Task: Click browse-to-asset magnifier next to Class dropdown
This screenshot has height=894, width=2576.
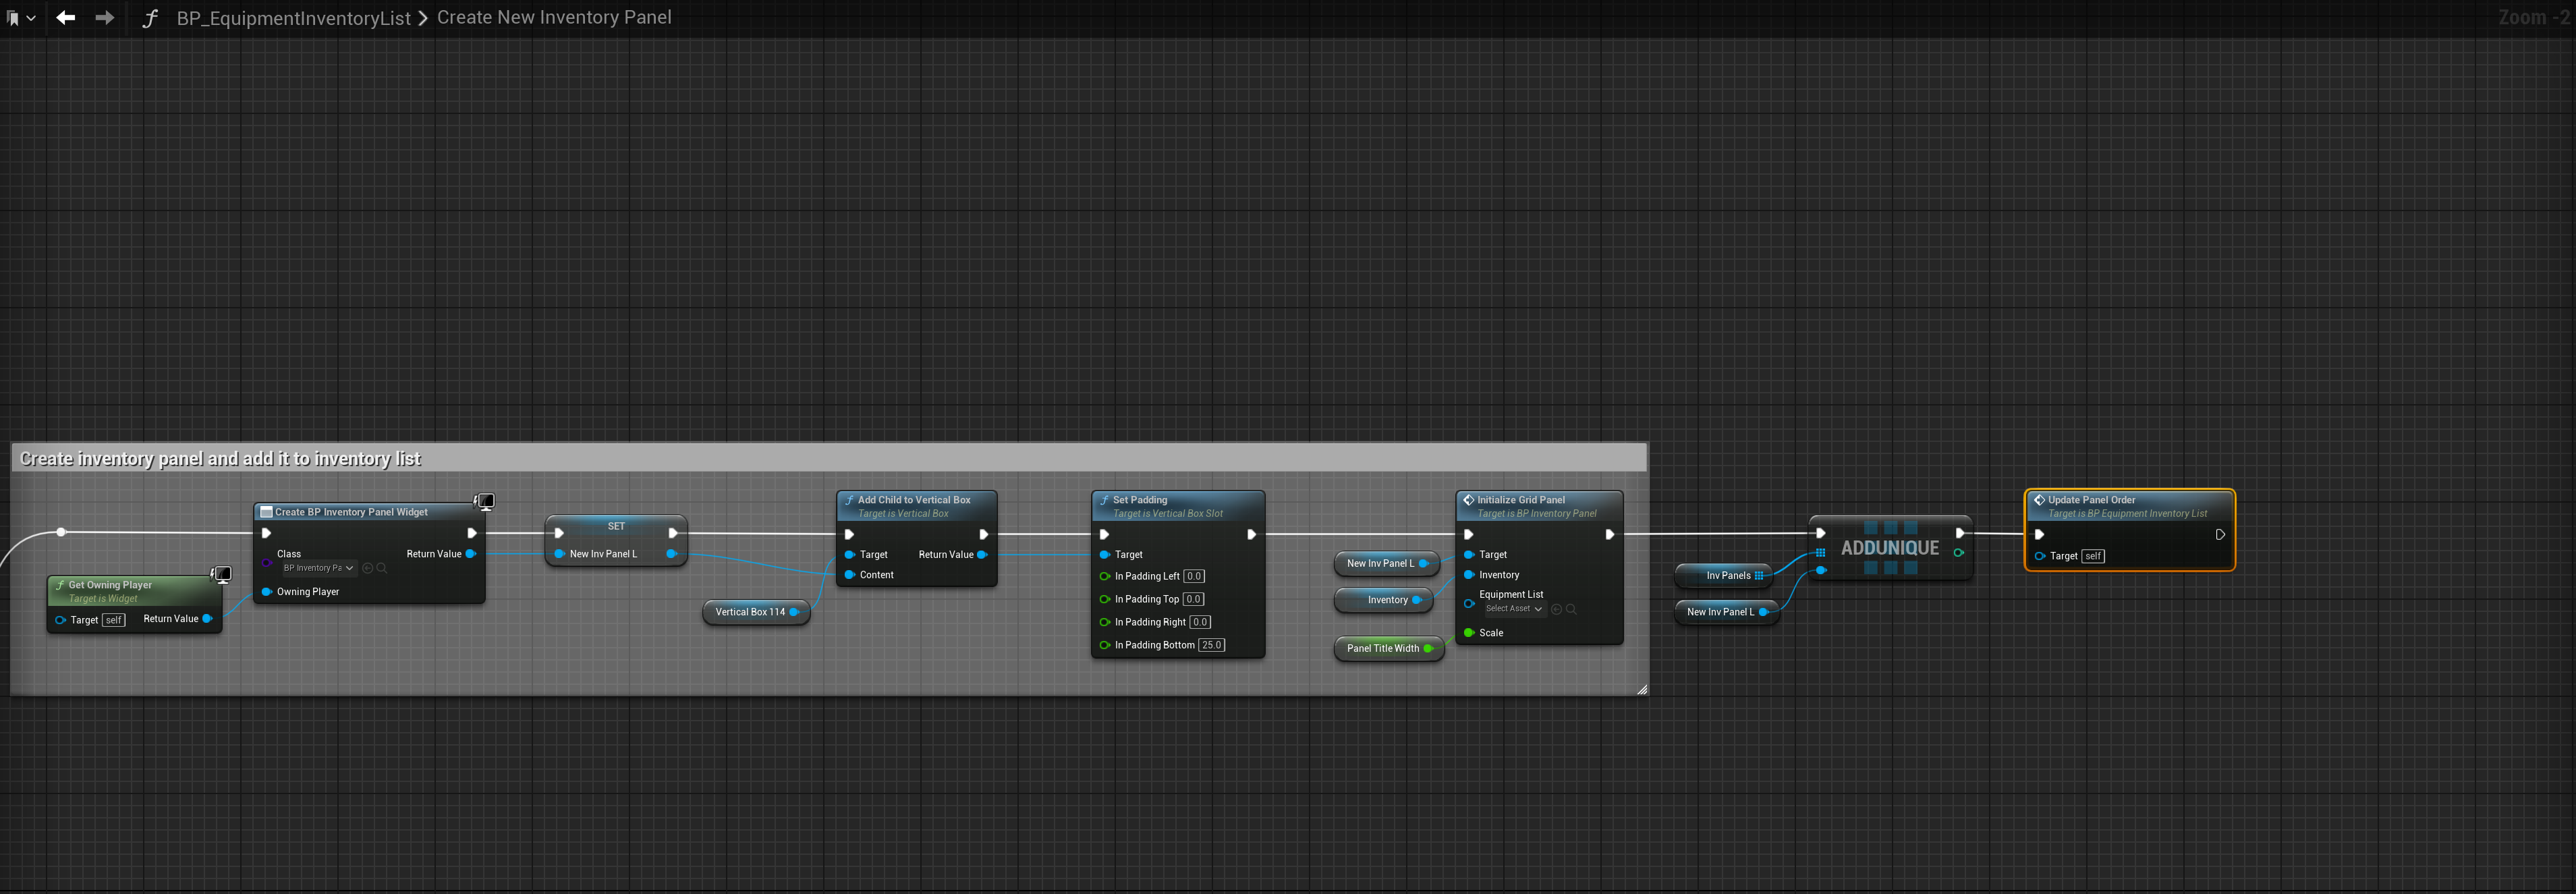Action: [x=382, y=568]
